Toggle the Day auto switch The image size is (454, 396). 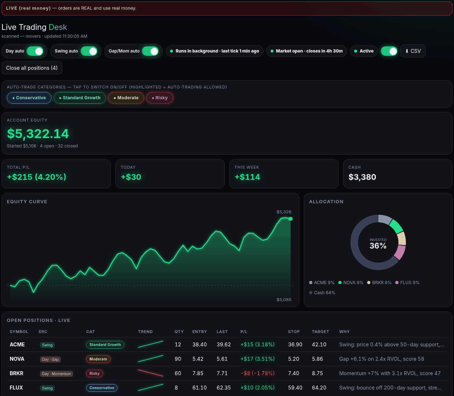pos(35,51)
